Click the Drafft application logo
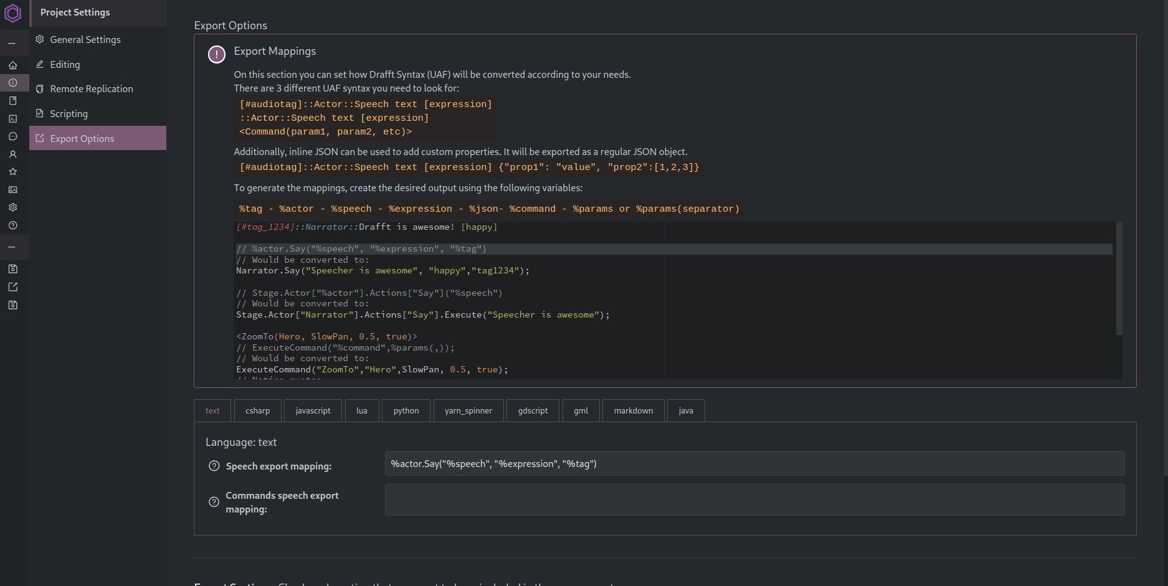The width and height of the screenshot is (1168, 586). click(13, 12)
